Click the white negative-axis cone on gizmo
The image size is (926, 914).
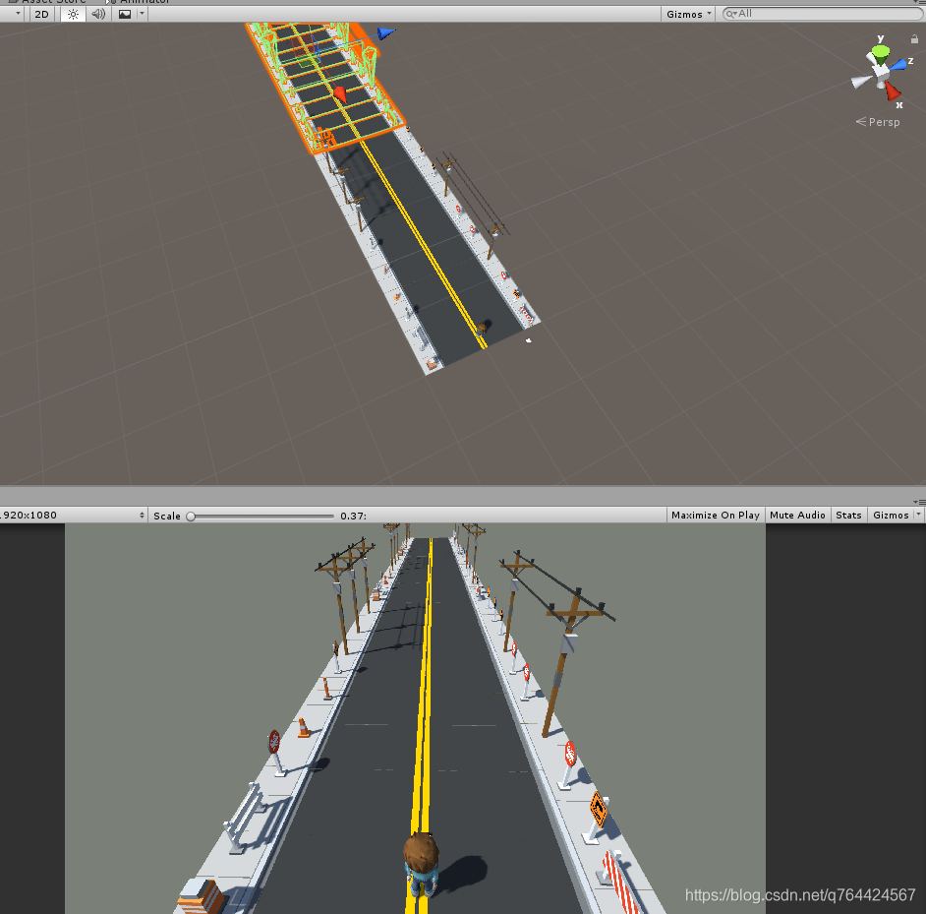click(861, 82)
